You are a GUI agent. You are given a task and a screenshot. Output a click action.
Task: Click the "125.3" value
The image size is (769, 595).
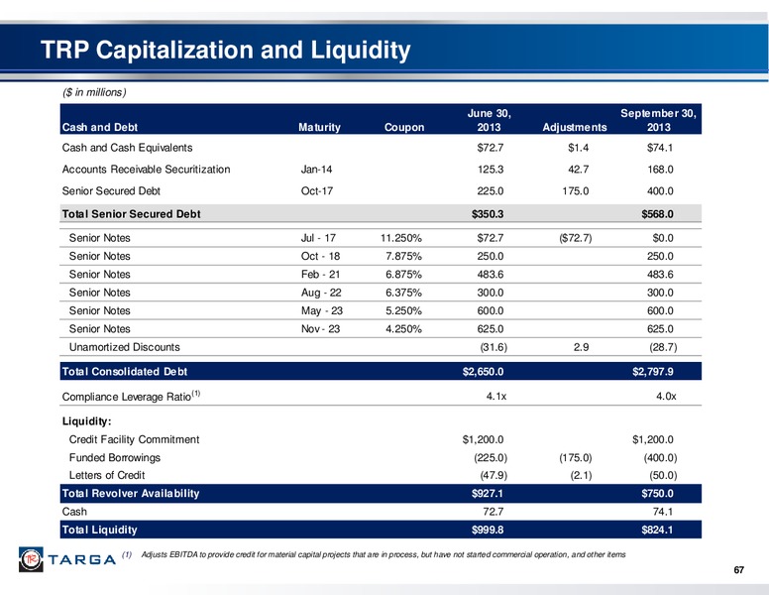(x=491, y=170)
